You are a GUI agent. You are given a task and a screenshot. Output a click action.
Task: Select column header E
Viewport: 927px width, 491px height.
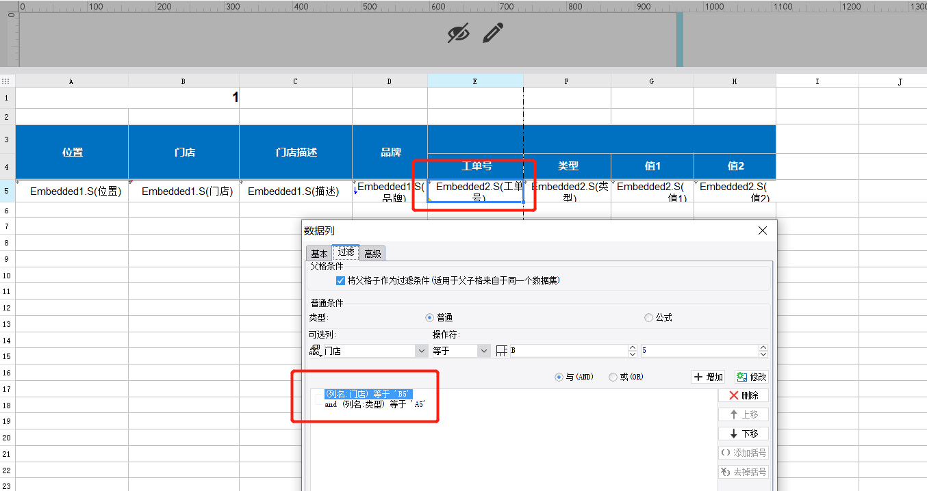[x=475, y=81]
